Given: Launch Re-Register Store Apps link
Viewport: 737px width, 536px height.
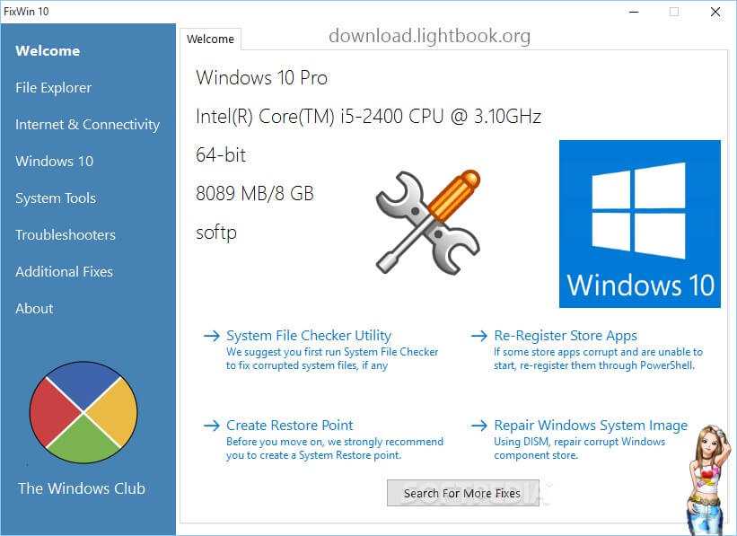Looking at the screenshot, I should pyautogui.click(x=566, y=336).
